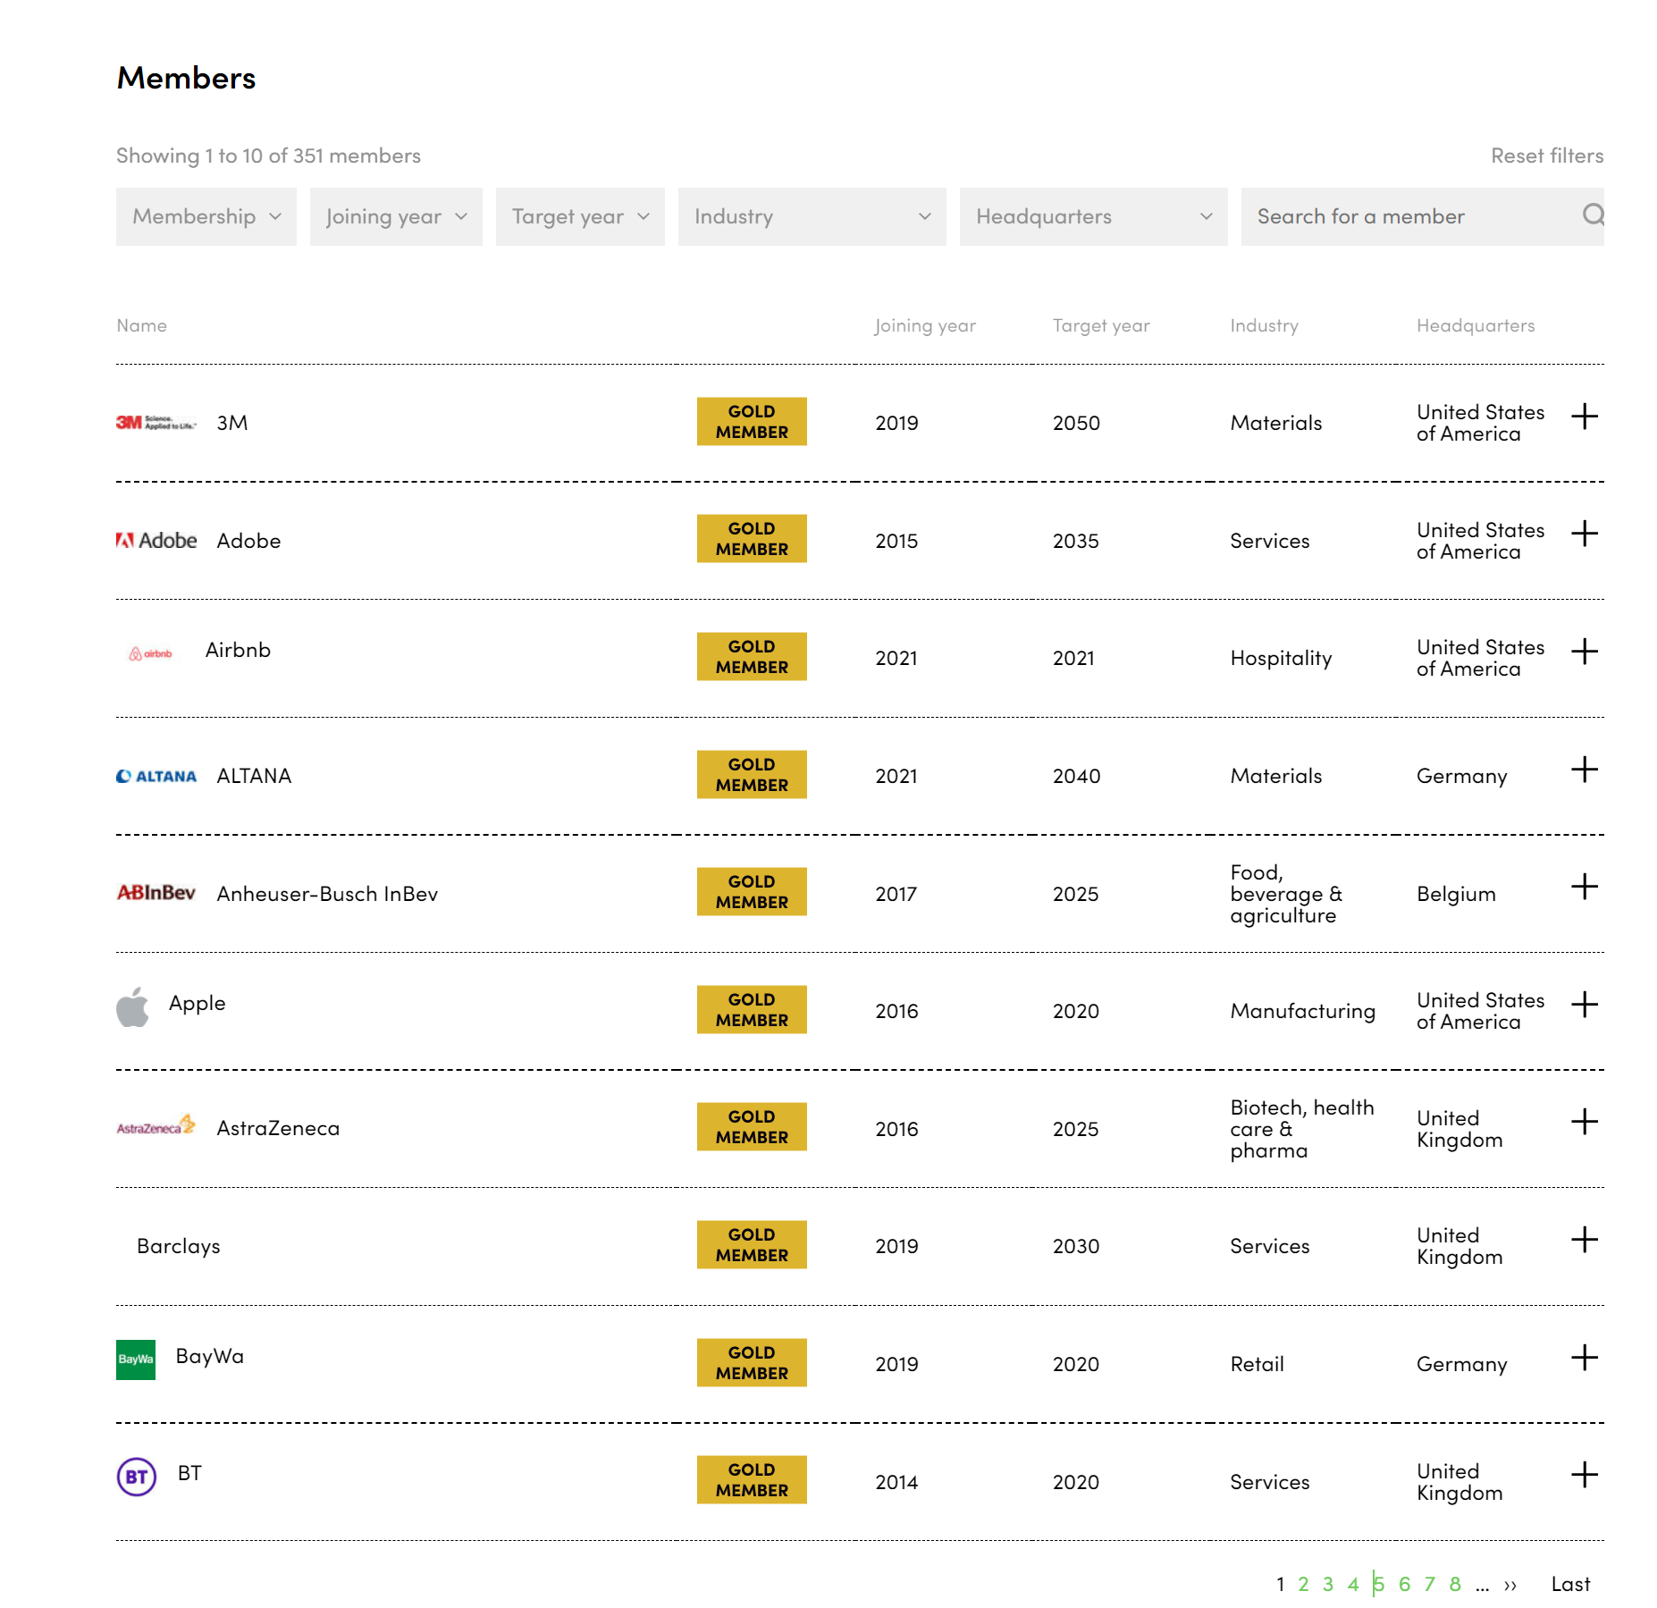Click the Barclays Gold Member badge
This screenshot has width=1657, height=1608.
pos(752,1244)
